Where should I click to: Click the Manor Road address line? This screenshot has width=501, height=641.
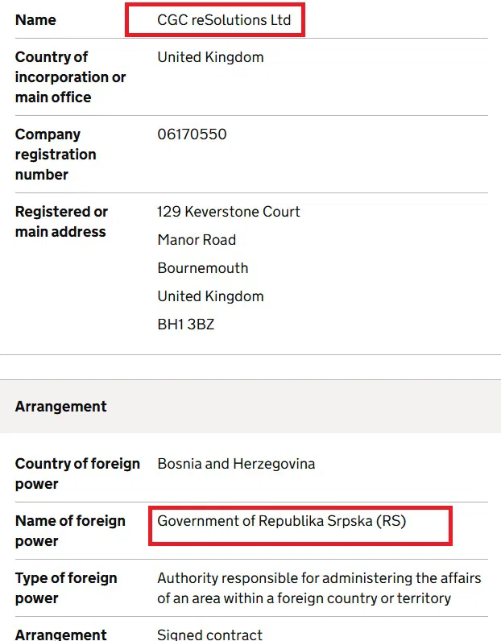pyautogui.click(x=197, y=240)
